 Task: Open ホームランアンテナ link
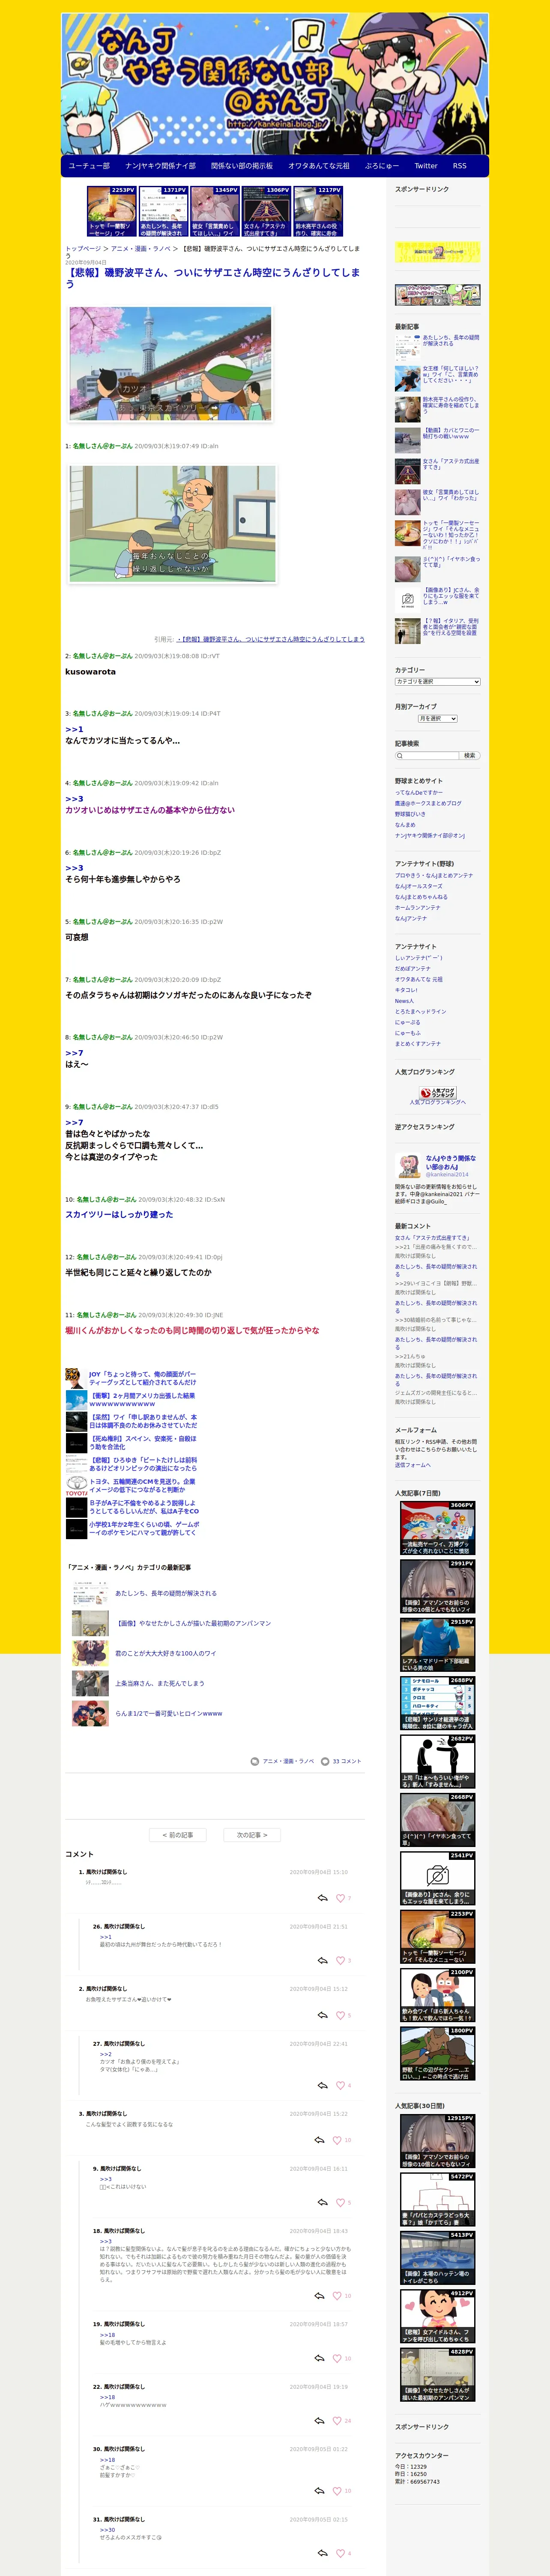[417, 907]
